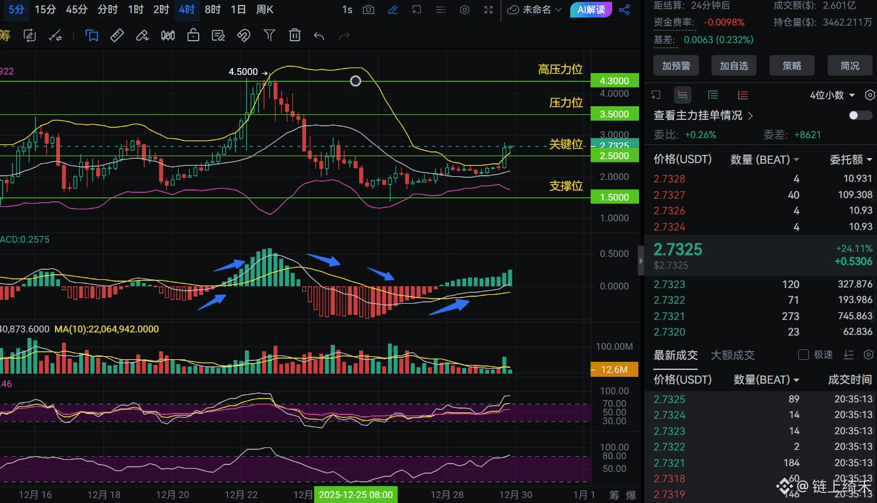Click the blue flag marker tool
Screen dimensions: 877x503
tap(92, 36)
